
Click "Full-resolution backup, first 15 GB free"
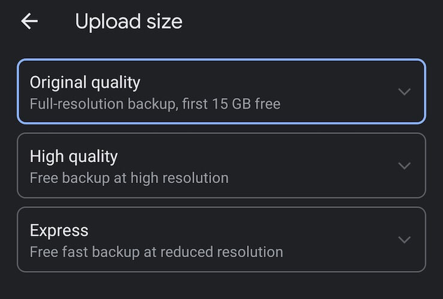[x=155, y=104]
